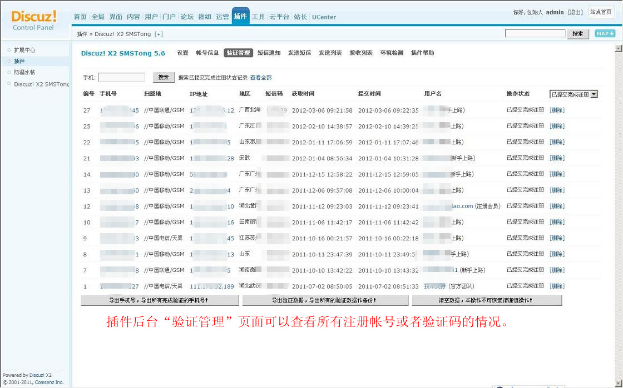Open the 论坛 top menu
Viewport: 623px width, 388px height.
coord(187,17)
